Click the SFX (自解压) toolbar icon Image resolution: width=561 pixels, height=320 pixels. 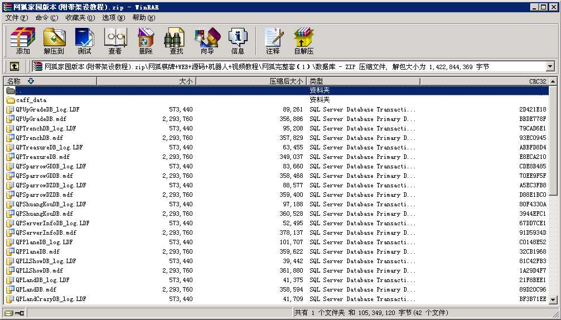(304, 41)
